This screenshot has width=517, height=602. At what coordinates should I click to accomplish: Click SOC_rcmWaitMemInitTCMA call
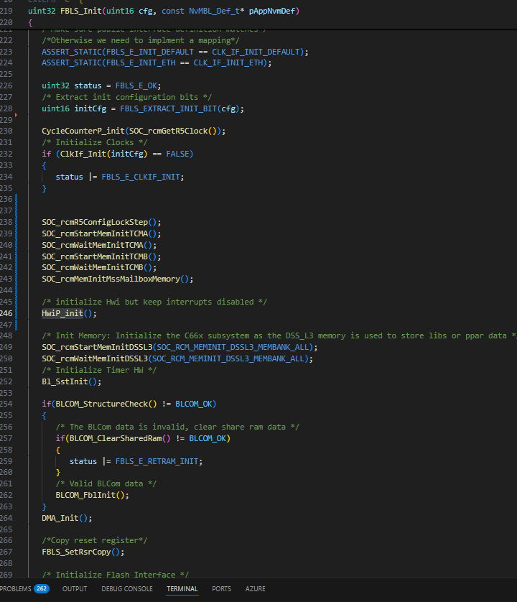[92, 245]
